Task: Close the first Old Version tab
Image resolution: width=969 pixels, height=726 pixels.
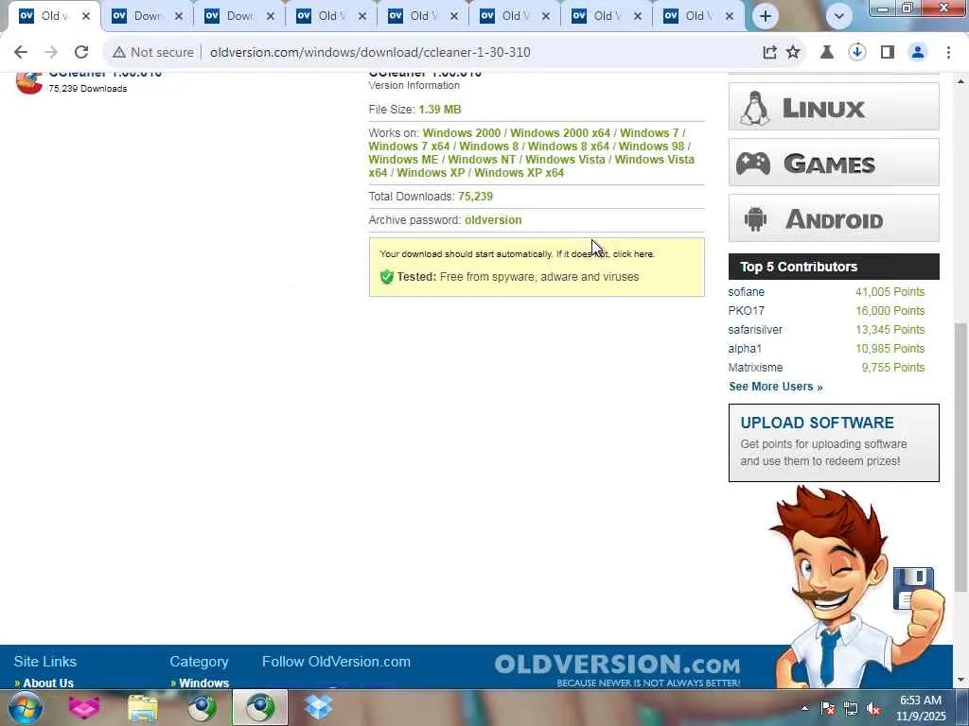Action: [86, 16]
